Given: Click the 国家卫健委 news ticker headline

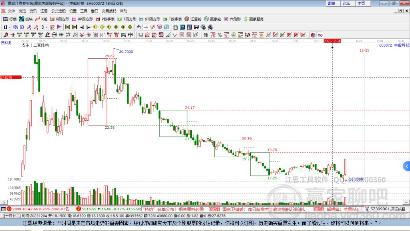Looking at the screenshot, I should click(263, 209).
